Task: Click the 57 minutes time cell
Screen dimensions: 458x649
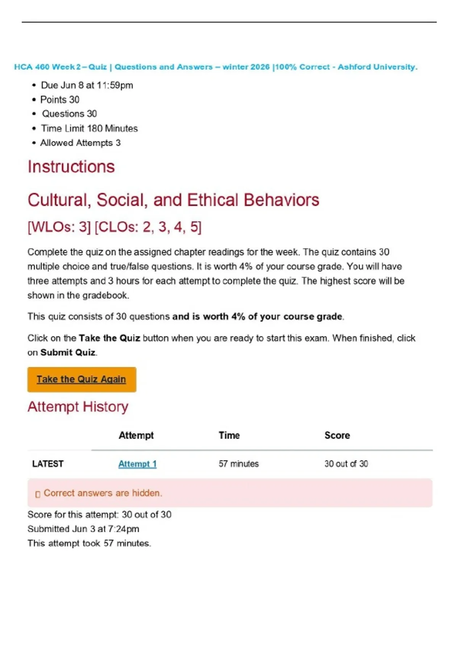Action: click(239, 464)
